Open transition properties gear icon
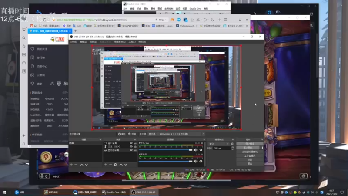348x196 pixels. pos(232,144)
